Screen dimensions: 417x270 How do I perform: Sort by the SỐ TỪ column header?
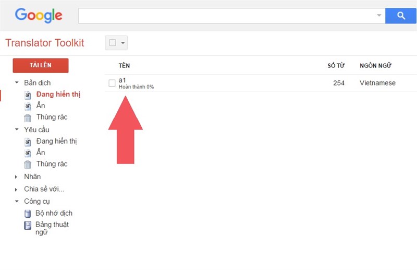coord(336,66)
